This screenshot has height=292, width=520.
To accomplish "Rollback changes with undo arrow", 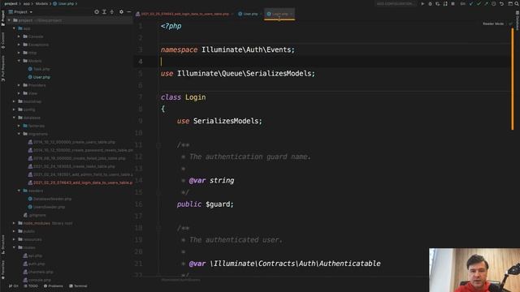I will [501, 3].
